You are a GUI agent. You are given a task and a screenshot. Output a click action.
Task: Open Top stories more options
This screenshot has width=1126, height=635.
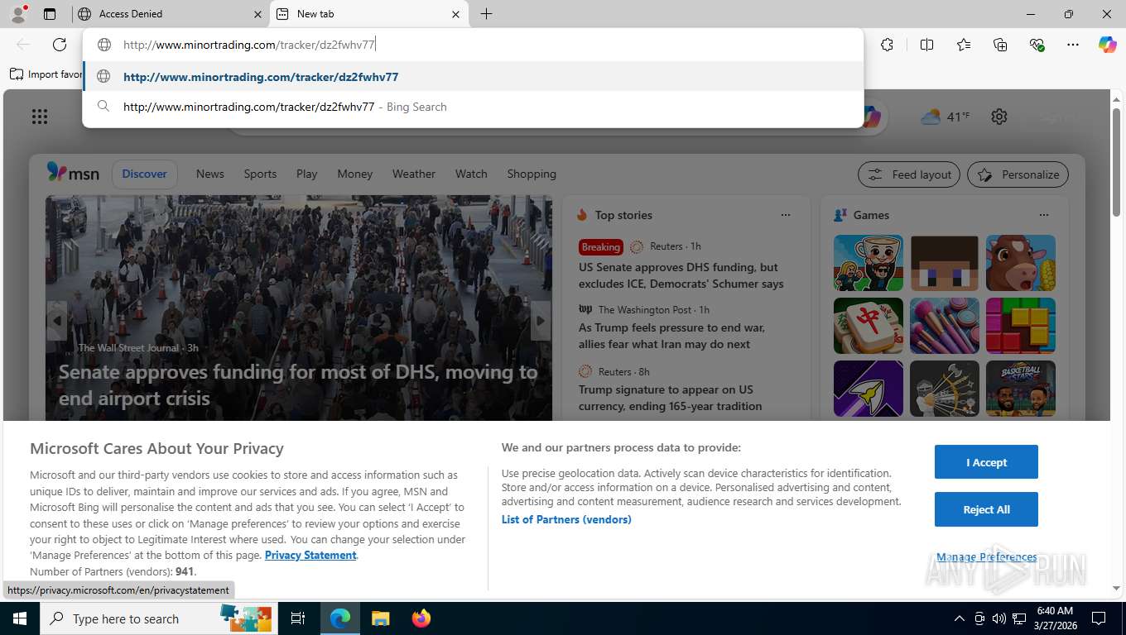(x=786, y=215)
